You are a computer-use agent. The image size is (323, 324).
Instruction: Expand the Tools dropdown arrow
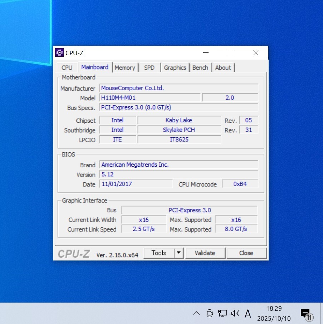tap(179, 253)
